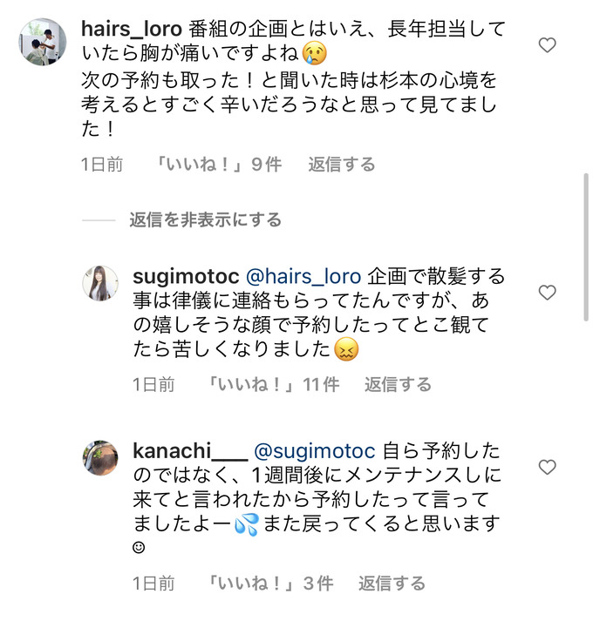View the 11 likes on sugimotoc's reply

[x=273, y=385]
